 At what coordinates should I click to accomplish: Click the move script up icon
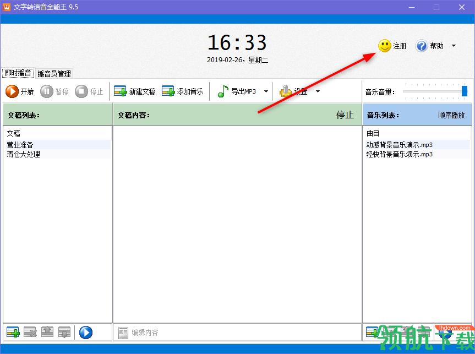[x=47, y=333]
